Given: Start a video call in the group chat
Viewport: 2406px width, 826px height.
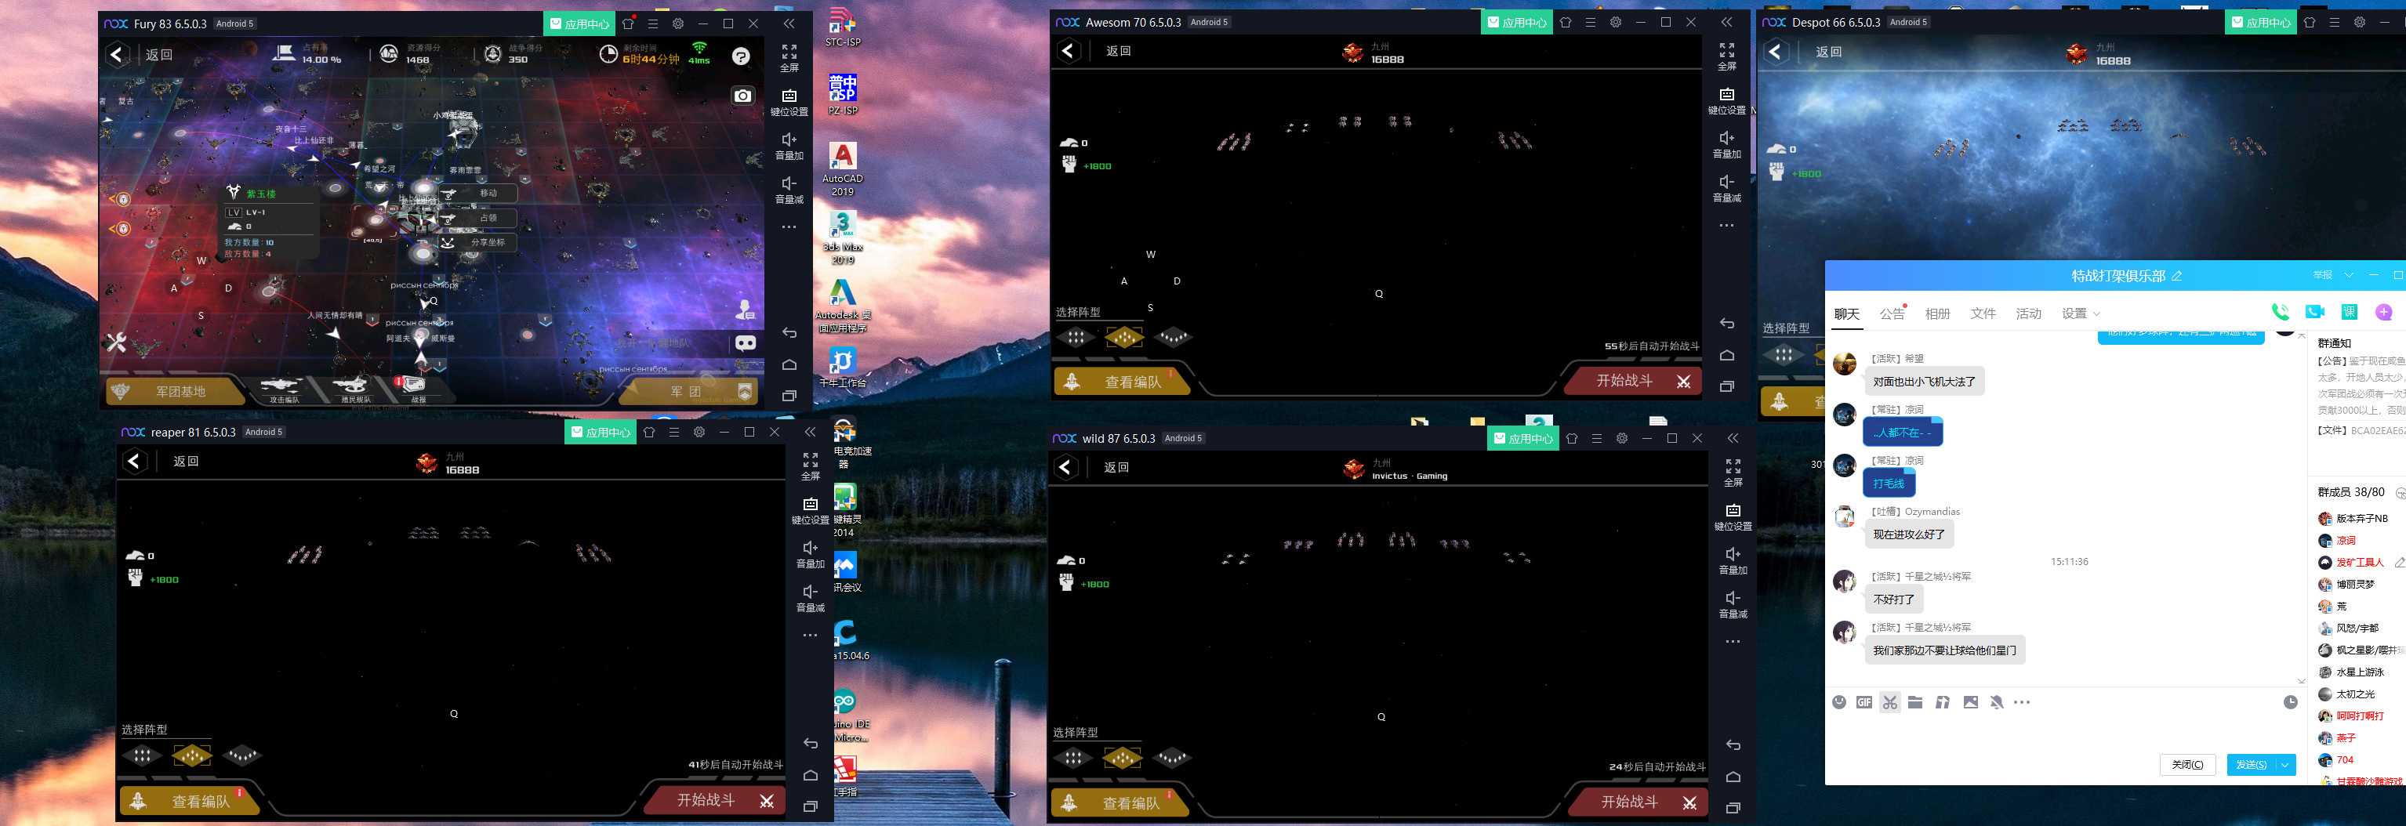Looking at the screenshot, I should [2314, 313].
